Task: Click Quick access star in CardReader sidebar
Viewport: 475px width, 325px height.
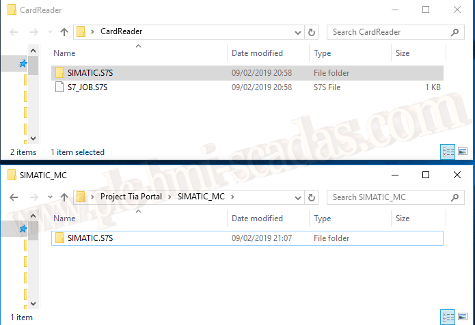Action: tap(23, 63)
